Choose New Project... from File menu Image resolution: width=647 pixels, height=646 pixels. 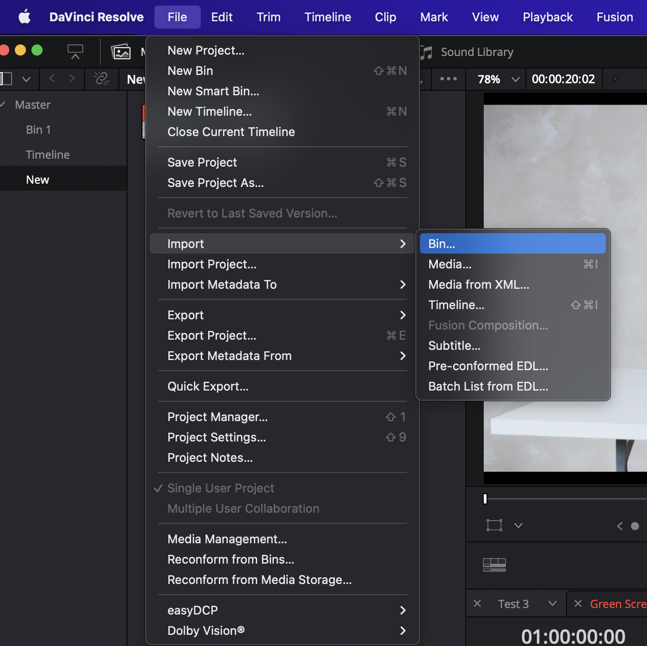coord(283,50)
